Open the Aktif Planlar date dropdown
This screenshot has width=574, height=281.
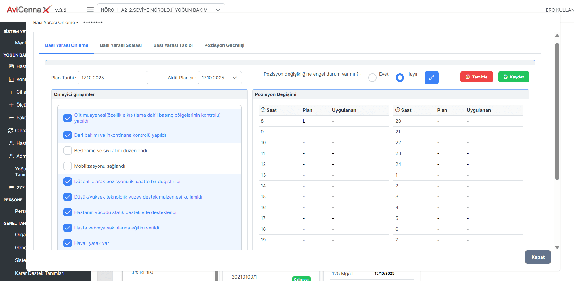[x=220, y=78]
